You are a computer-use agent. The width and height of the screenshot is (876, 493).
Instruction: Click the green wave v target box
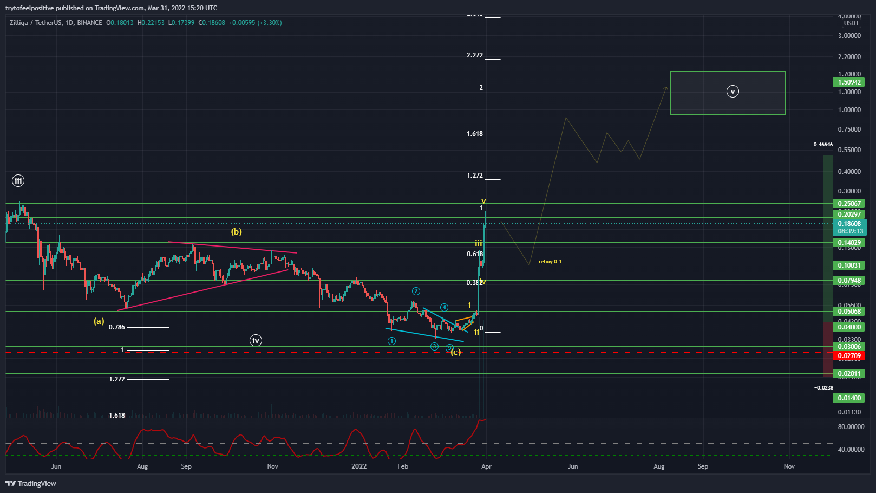point(728,93)
